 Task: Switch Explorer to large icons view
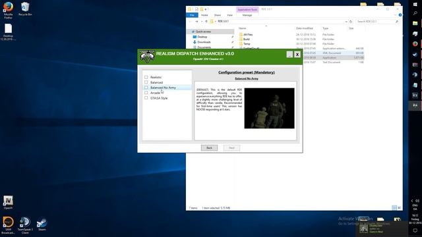point(399,208)
